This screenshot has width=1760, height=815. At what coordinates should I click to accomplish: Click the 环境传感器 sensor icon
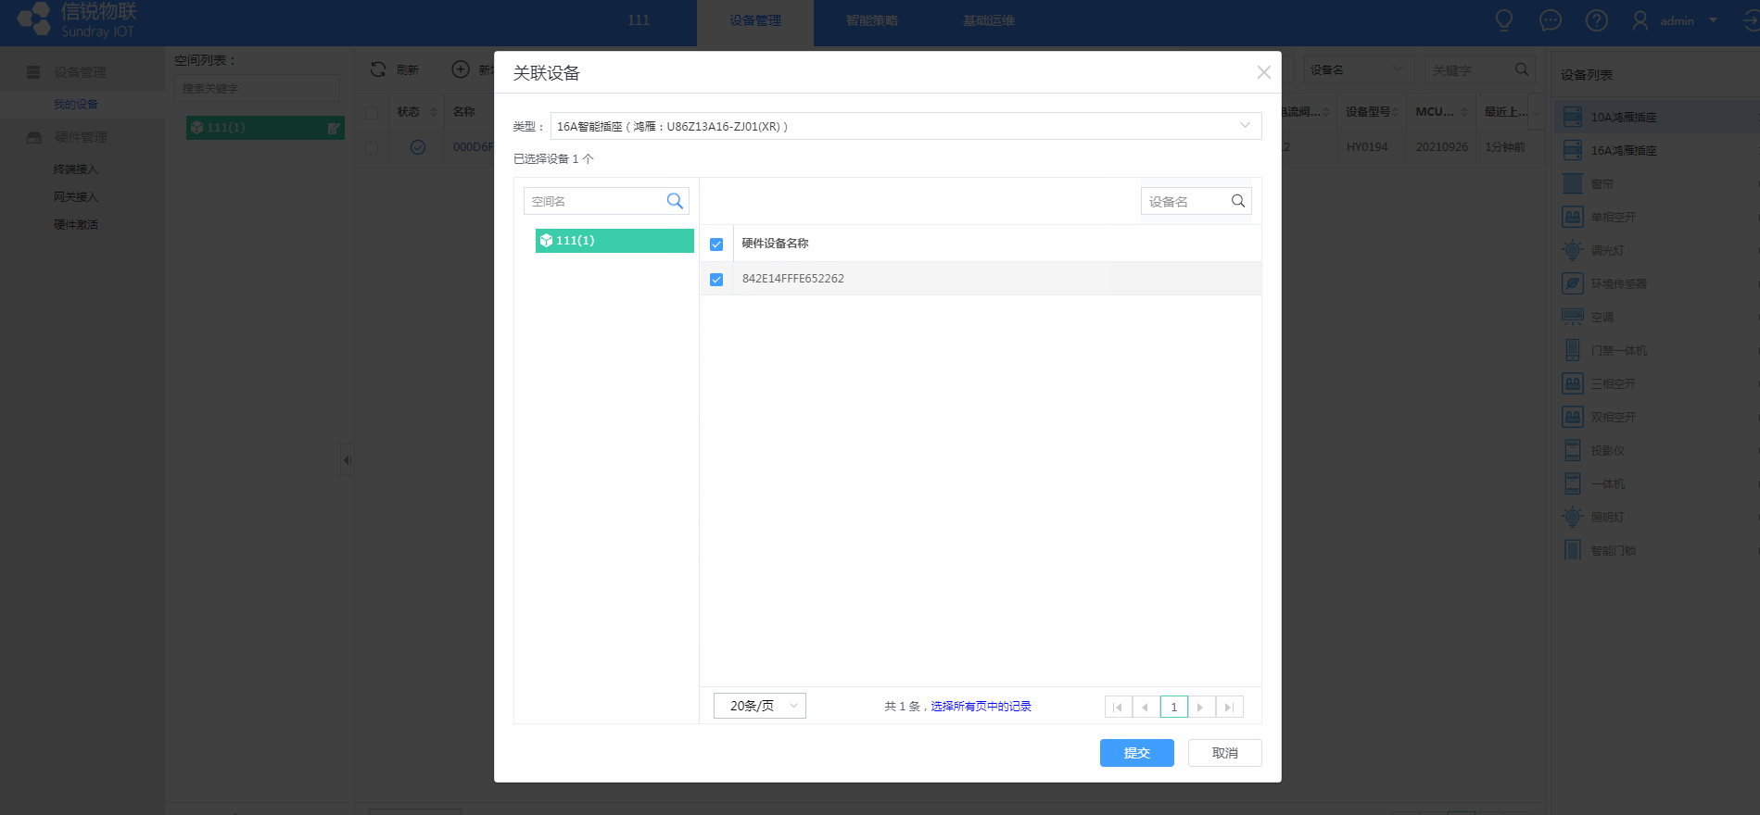1573,283
